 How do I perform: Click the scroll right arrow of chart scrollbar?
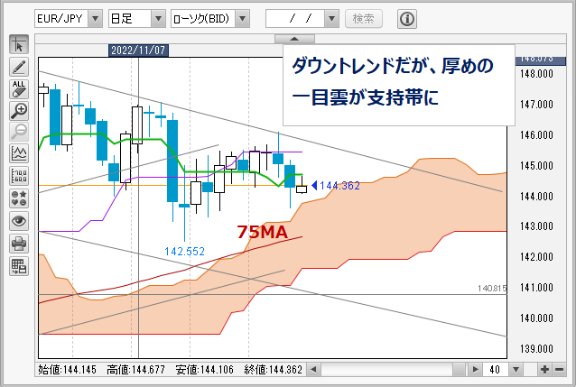pos(476,369)
